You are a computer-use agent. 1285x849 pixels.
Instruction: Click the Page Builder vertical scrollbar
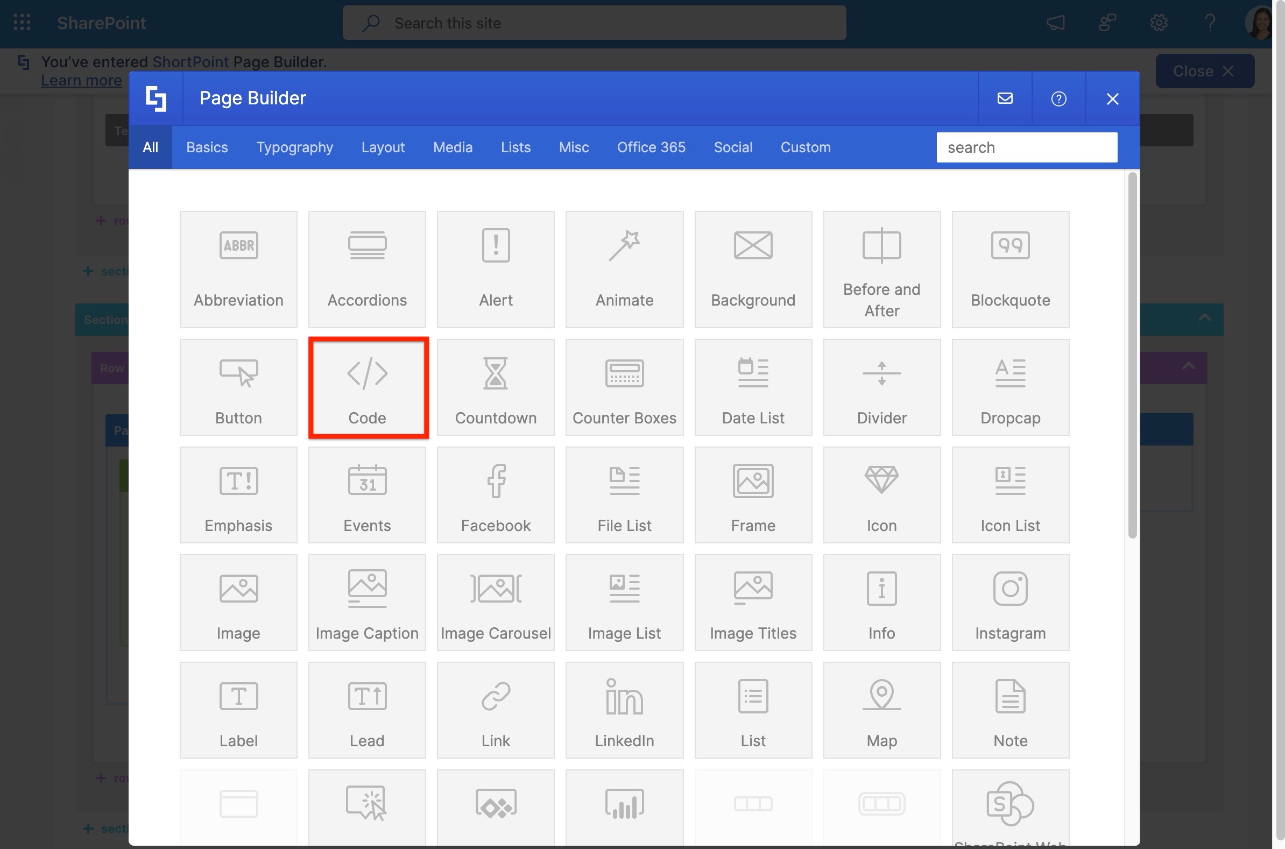tap(1132, 355)
